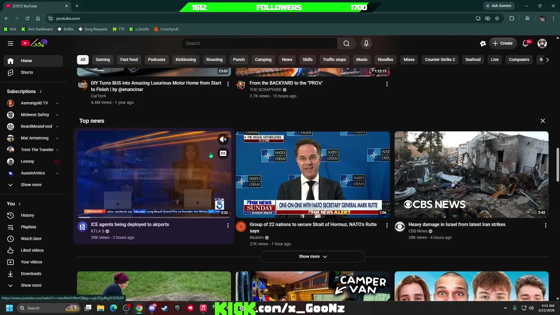The height and width of the screenshot is (315, 560).
Task: Toggle the eye-slash icon in address bar
Action: tap(487, 18)
